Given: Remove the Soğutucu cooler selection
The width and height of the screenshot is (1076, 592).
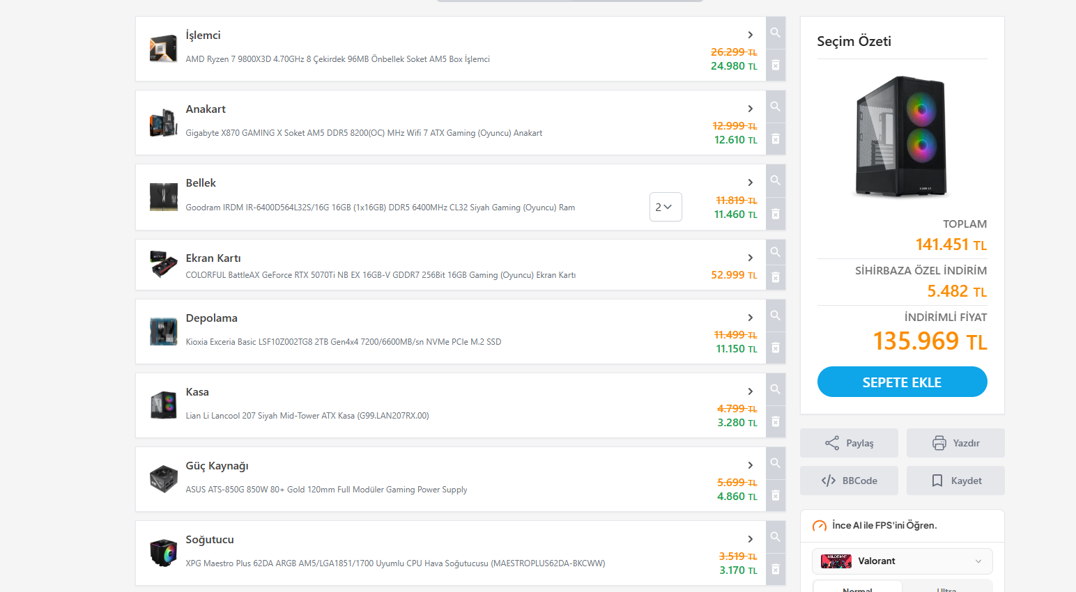Looking at the screenshot, I should coord(776,570).
